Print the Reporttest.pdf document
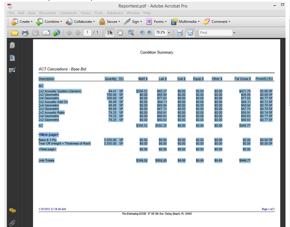 (x=24, y=32)
